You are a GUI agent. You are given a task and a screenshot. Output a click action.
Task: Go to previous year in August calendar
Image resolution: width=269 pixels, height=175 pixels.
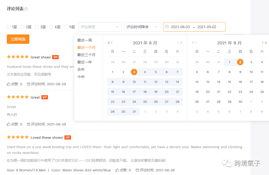click(108, 43)
